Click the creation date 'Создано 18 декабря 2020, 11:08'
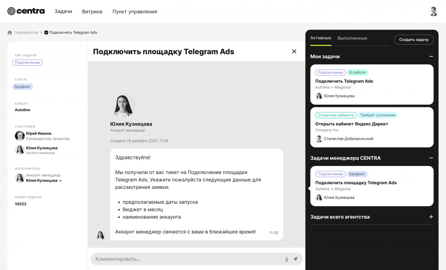The height and width of the screenshot is (270, 446). point(139,141)
